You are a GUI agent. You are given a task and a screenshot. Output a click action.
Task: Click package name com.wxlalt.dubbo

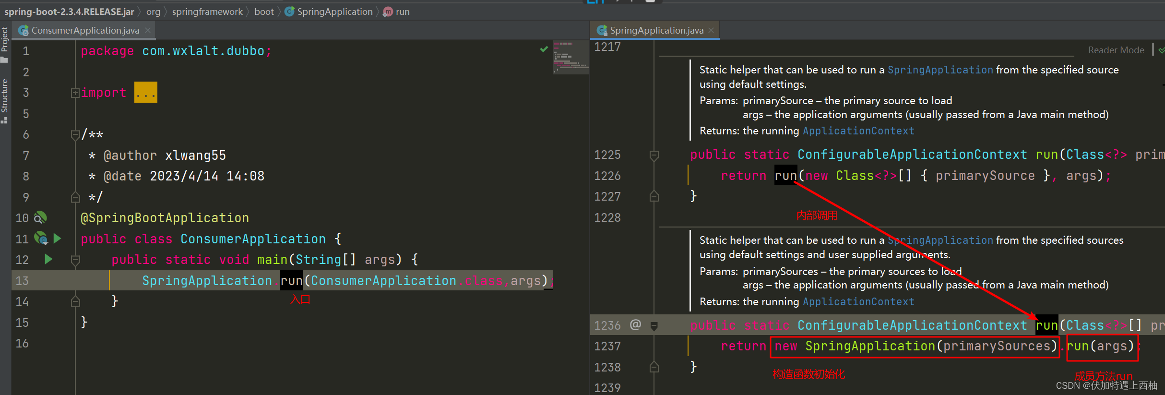(203, 51)
